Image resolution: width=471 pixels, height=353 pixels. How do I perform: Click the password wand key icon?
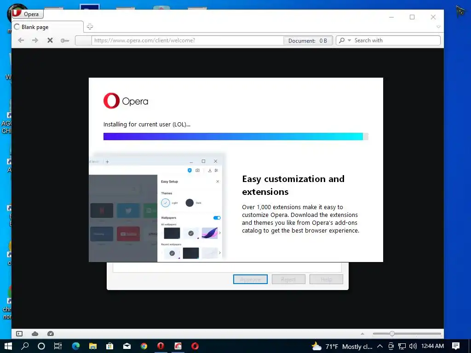pos(64,40)
